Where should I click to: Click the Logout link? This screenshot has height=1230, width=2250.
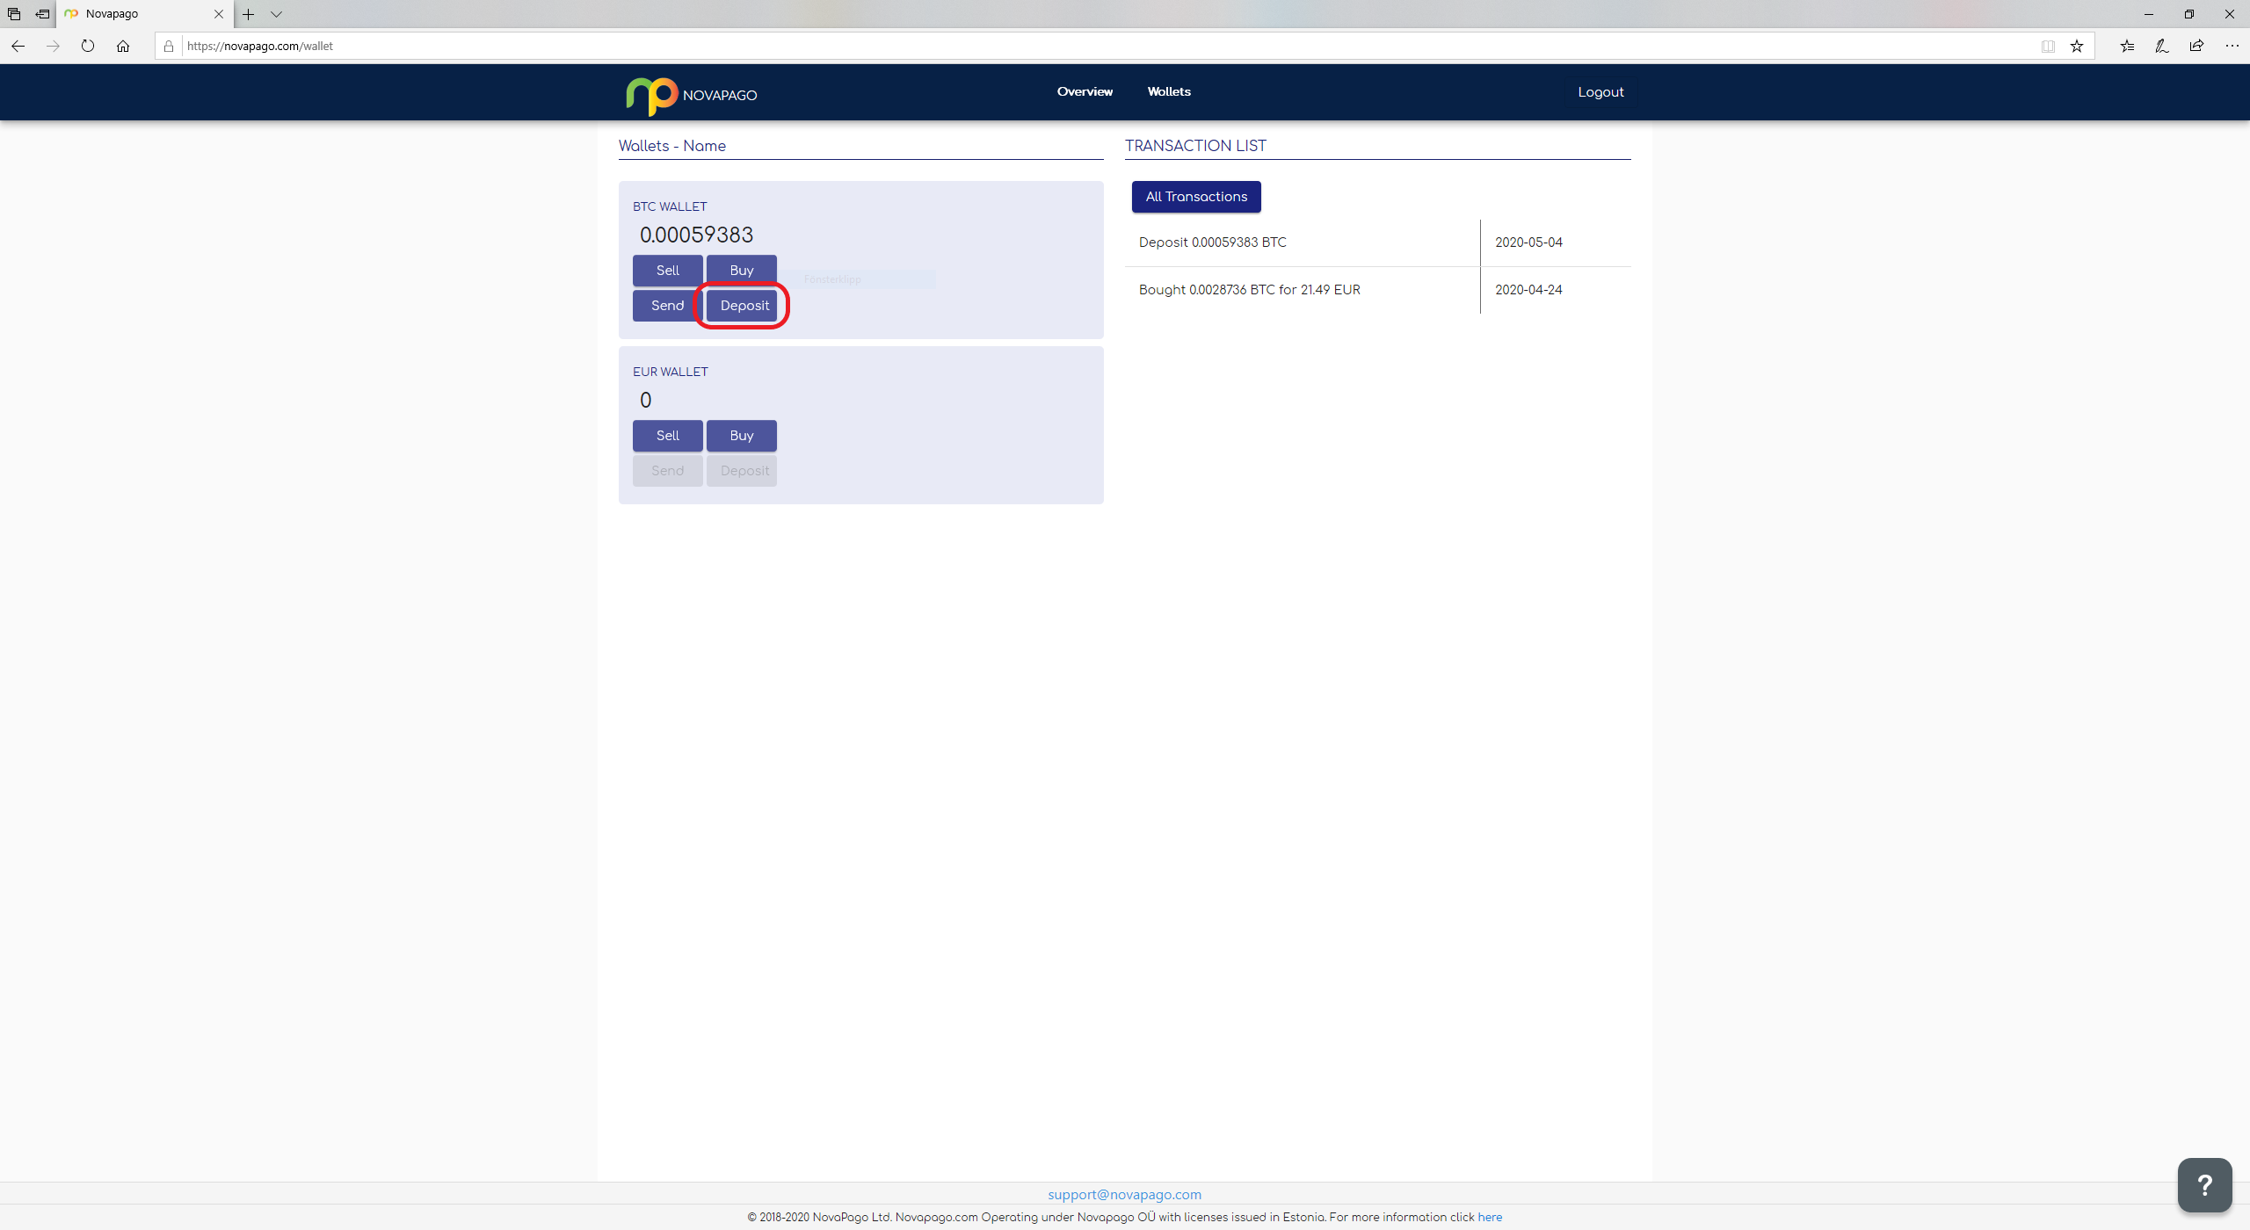click(x=1600, y=92)
